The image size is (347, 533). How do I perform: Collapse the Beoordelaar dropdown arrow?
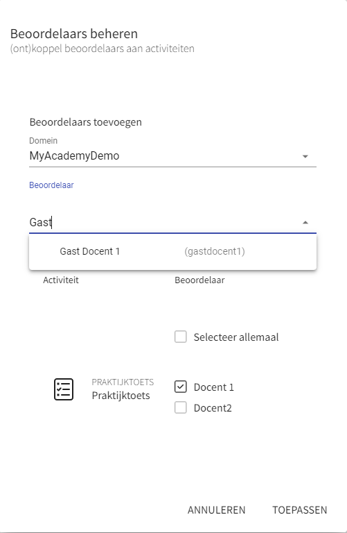305,222
